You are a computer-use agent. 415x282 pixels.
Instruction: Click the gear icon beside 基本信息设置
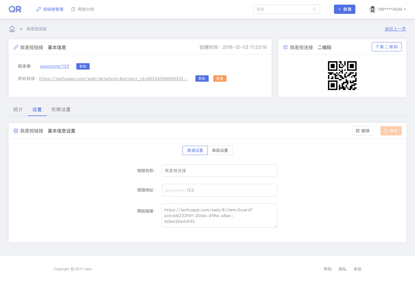point(16,130)
